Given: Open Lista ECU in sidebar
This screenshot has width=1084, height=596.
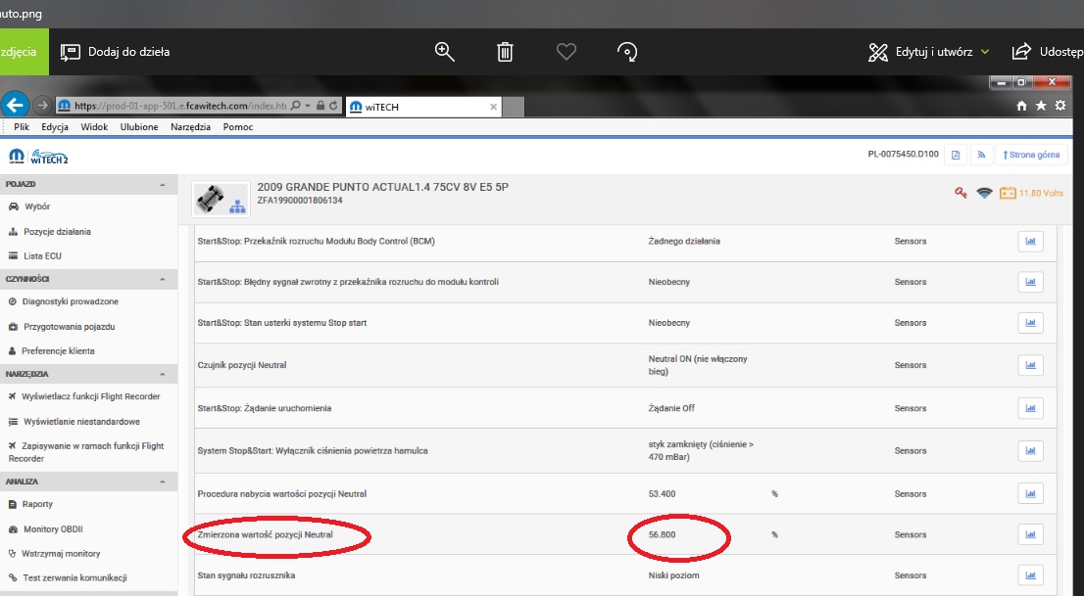Looking at the screenshot, I should coord(43,255).
